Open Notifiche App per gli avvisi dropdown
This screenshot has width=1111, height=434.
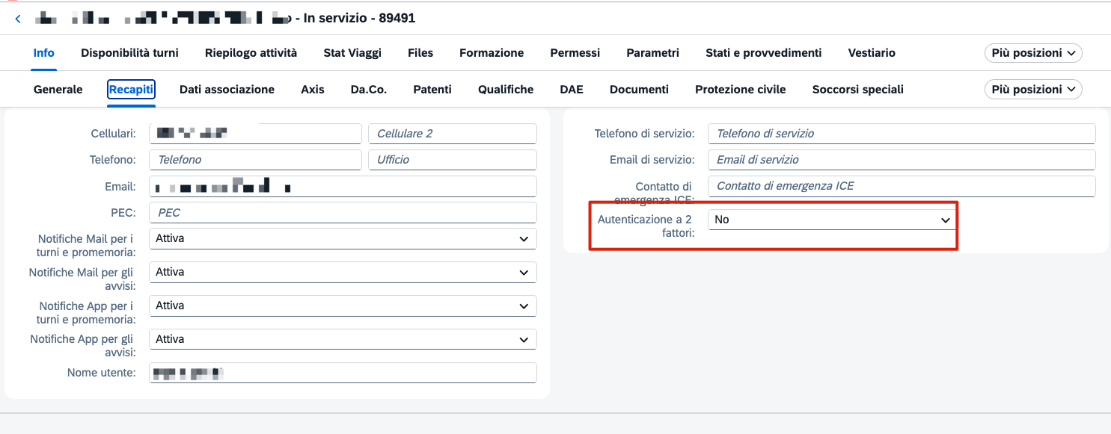tap(343, 339)
